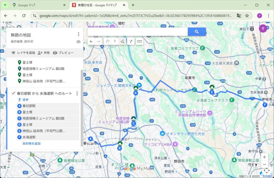274x178 pixels.
Task: Click the グリコピアCHIBA museum map icon
Action: [175, 144]
